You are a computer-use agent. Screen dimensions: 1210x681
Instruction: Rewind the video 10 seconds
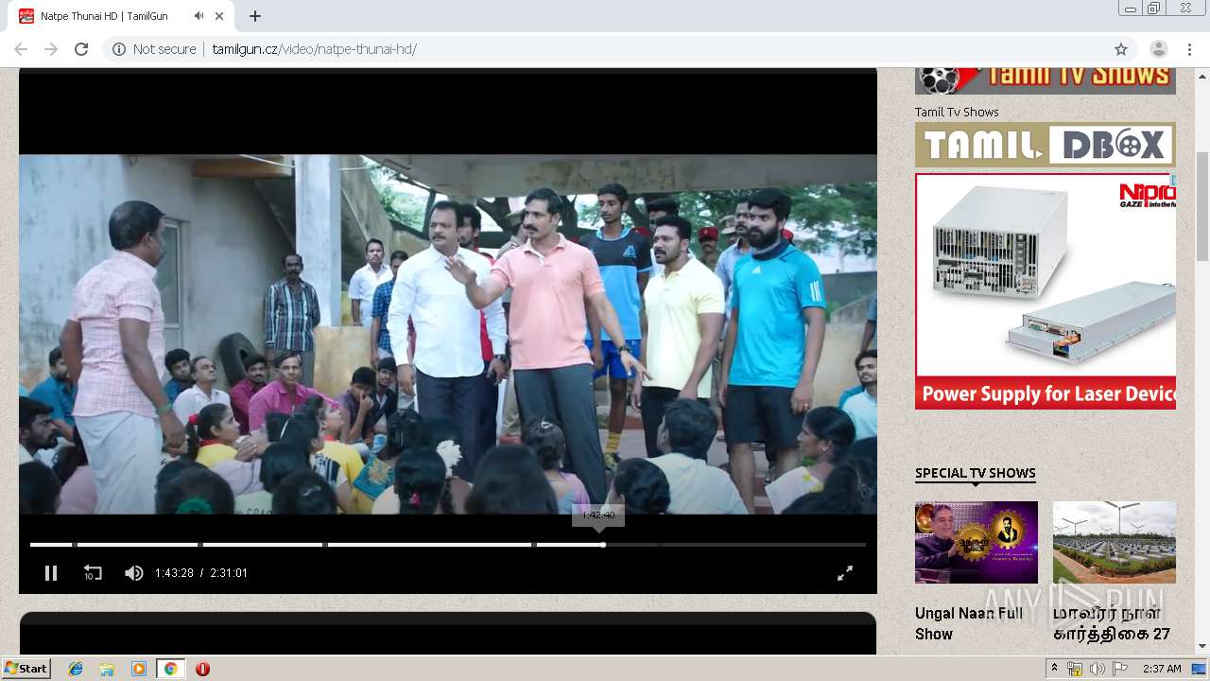point(93,572)
